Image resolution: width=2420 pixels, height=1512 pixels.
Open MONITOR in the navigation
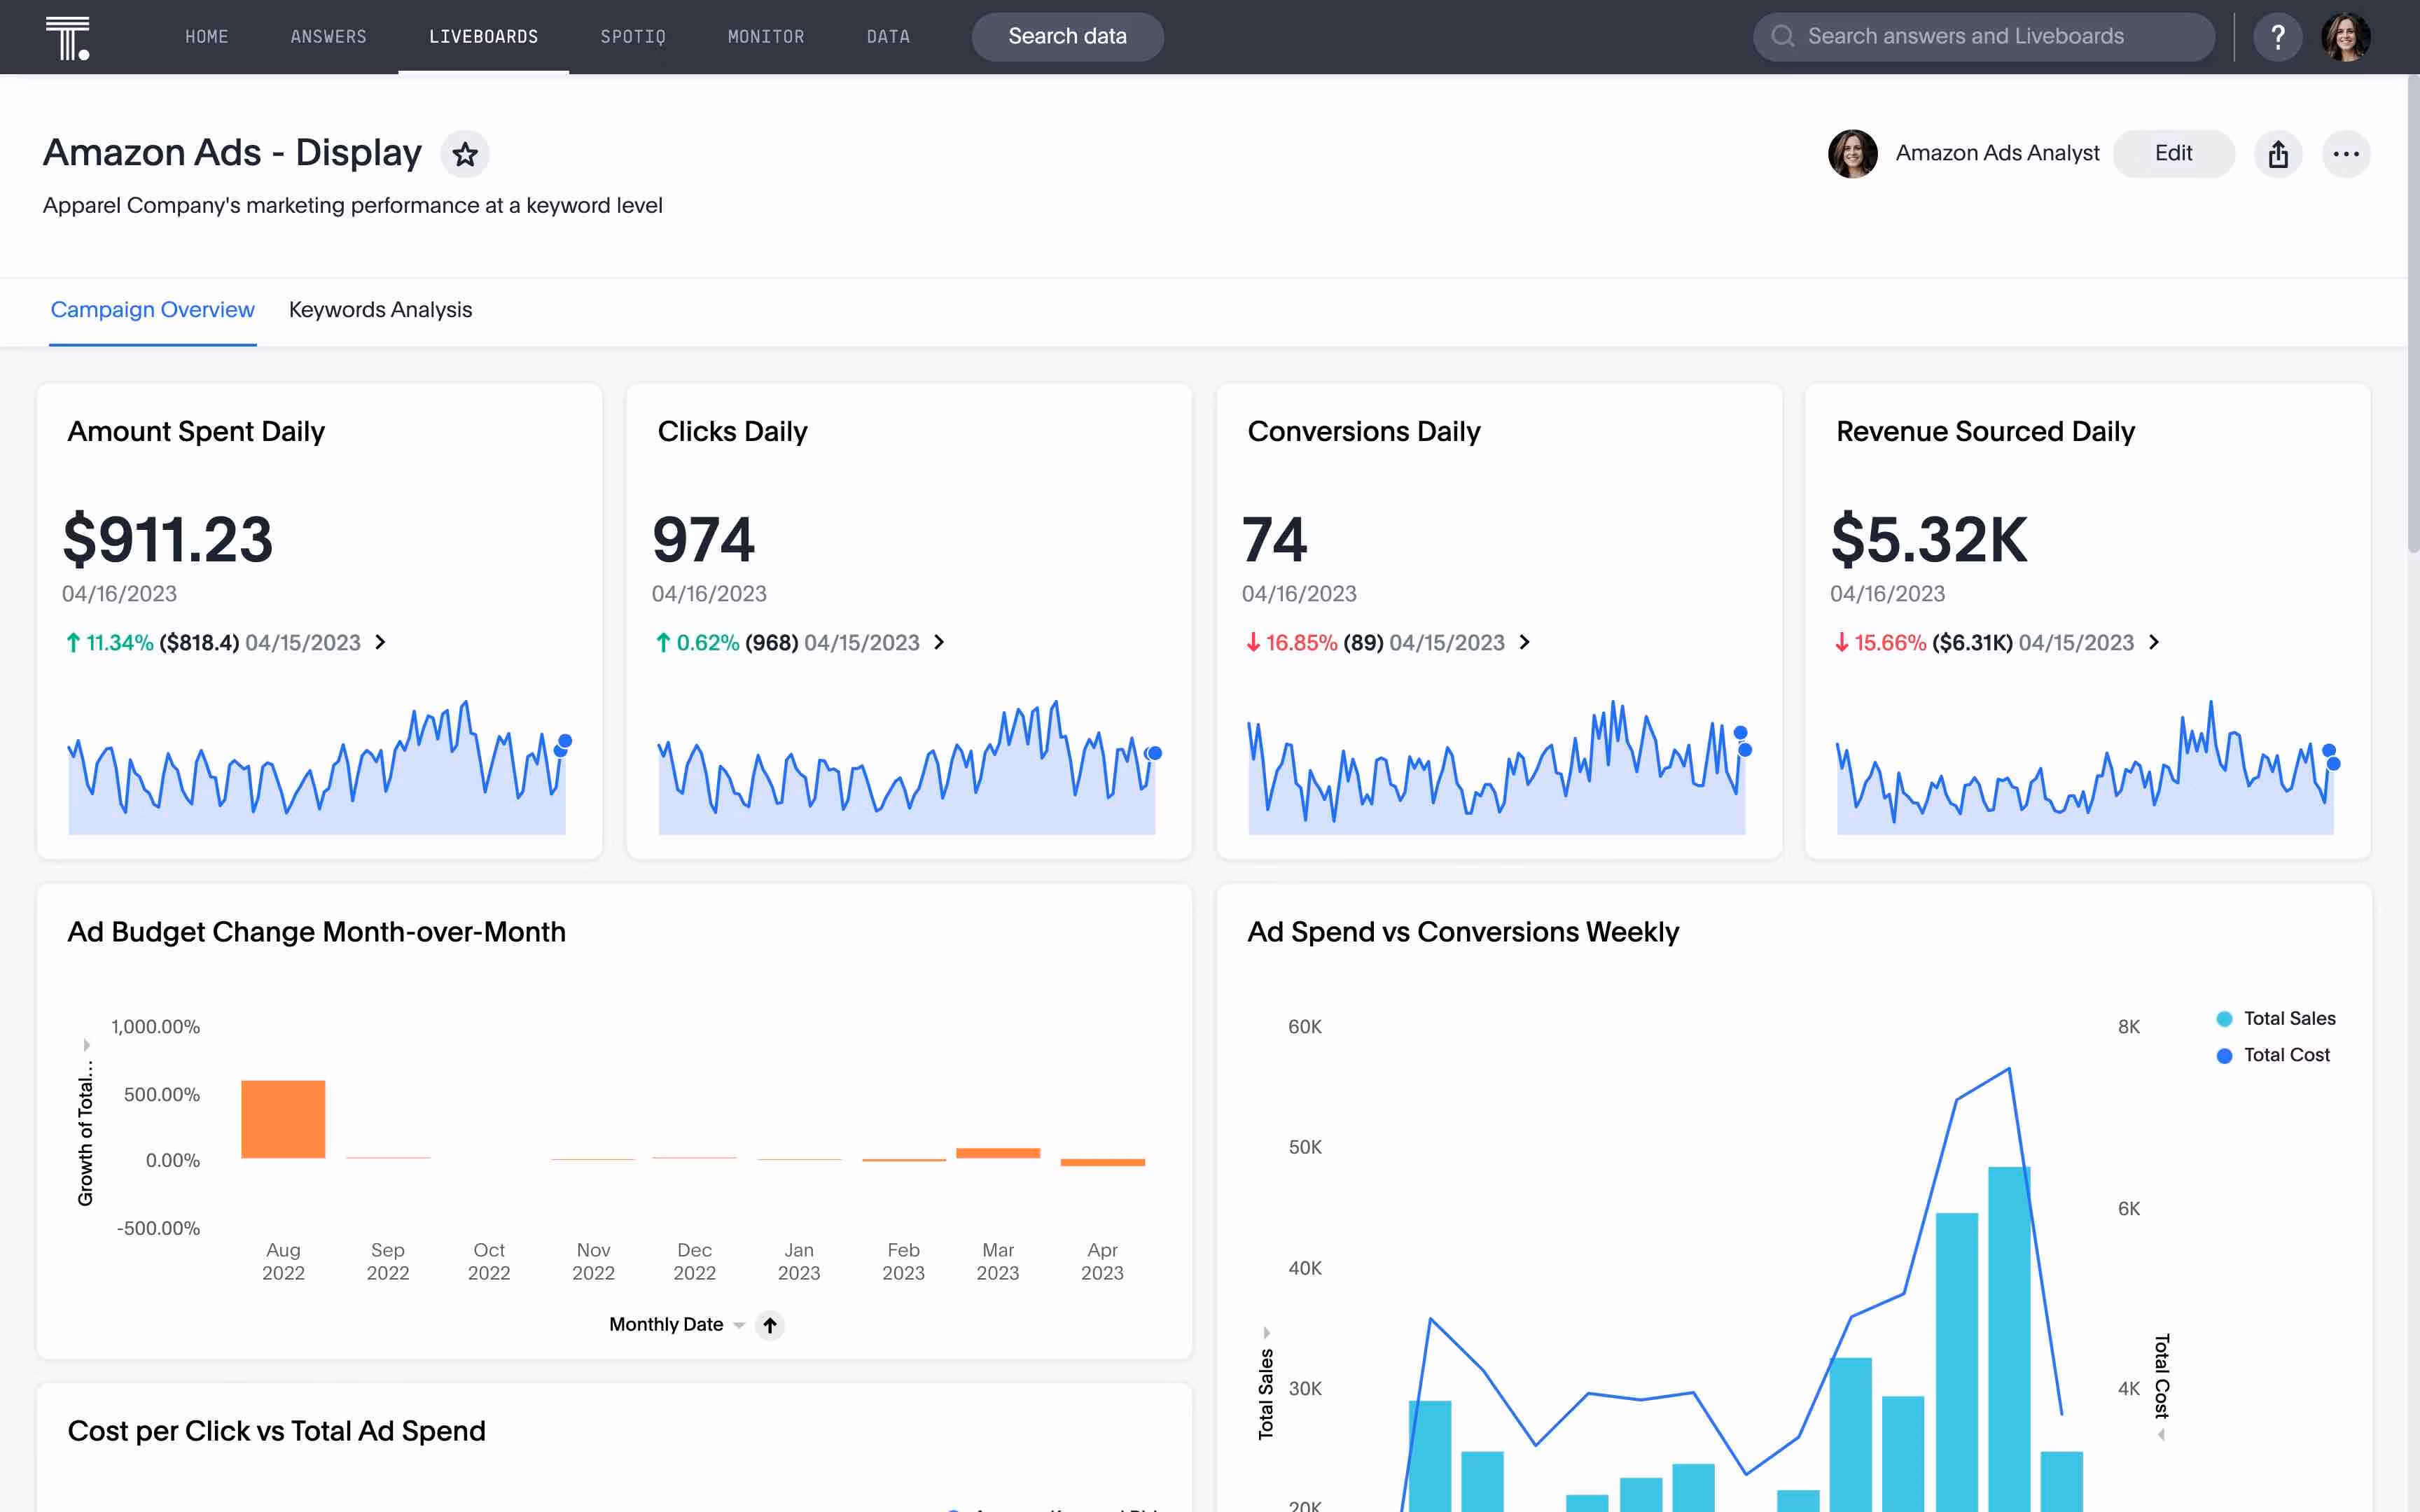tap(766, 37)
